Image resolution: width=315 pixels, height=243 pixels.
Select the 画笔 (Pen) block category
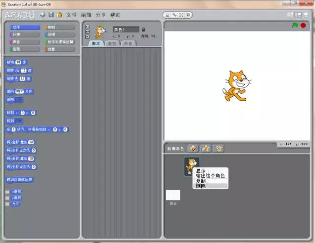[x=25, y=49]
